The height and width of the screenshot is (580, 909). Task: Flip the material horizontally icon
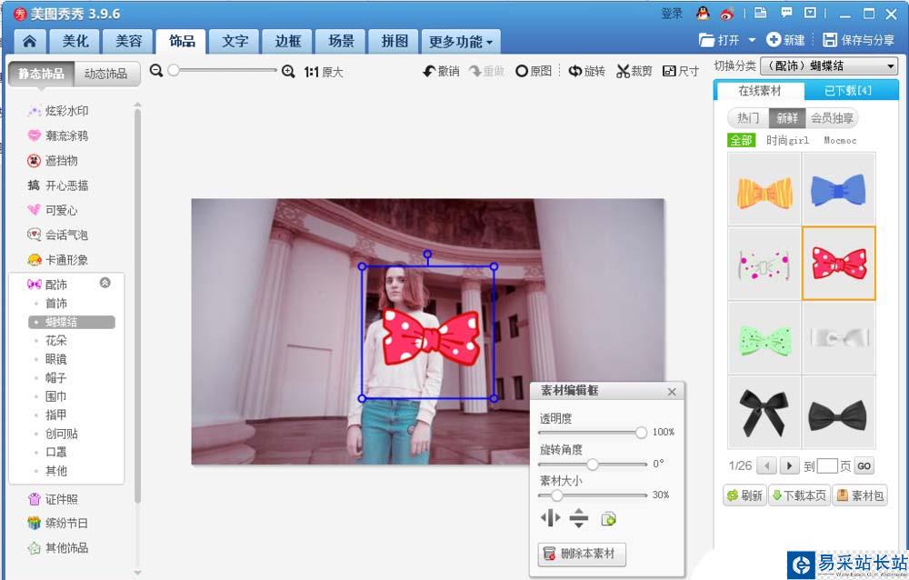click(550, 517)
